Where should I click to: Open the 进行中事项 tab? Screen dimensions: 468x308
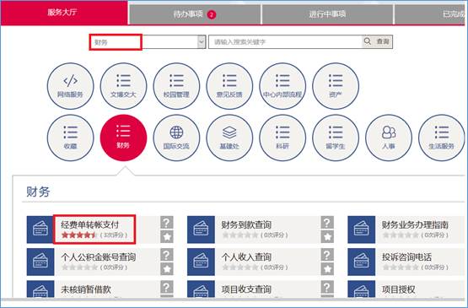[327, 14]
